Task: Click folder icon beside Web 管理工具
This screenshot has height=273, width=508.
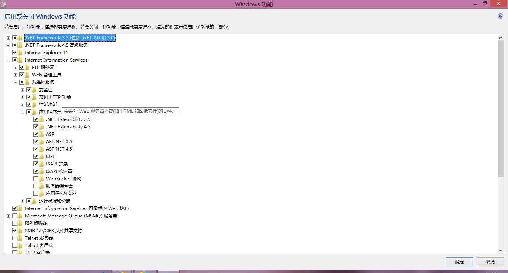Action: 27,75
